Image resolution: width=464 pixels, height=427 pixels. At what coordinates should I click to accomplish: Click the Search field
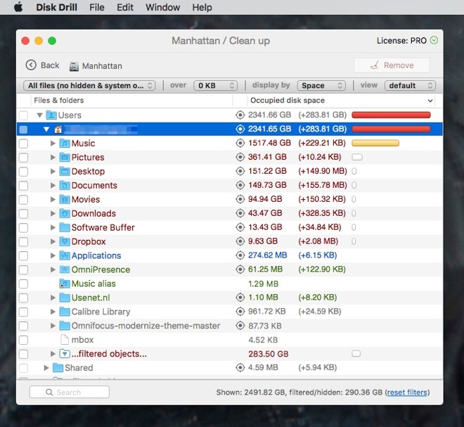(69, 392)
